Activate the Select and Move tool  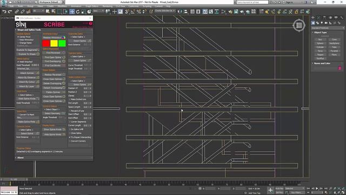click(x=72, y=11)
